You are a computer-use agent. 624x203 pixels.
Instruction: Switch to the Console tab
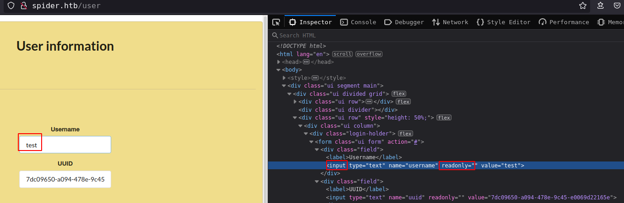coord(358,22)
